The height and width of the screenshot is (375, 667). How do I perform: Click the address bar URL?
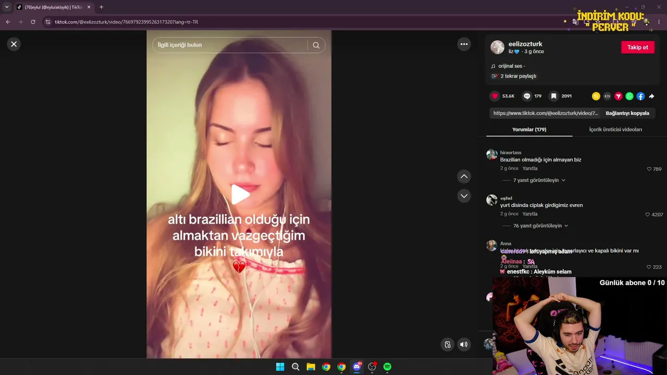[127, 22]
